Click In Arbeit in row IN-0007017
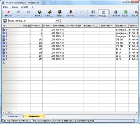 pos(133,36)
